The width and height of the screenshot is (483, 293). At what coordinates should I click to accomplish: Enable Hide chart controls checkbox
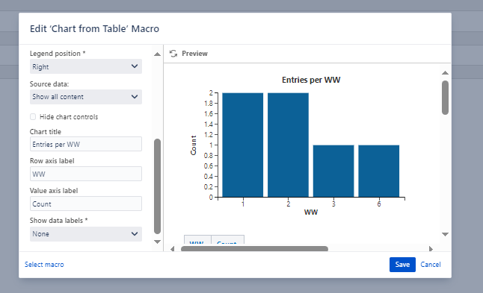coord(33,117)
